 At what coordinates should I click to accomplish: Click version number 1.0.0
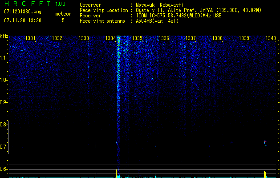[x=60, y=4]
